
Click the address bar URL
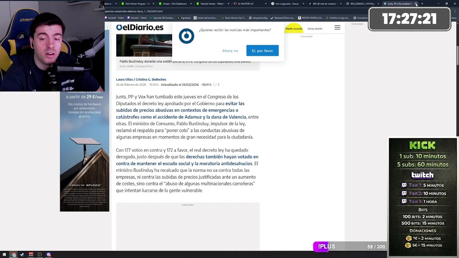point(134,11)
